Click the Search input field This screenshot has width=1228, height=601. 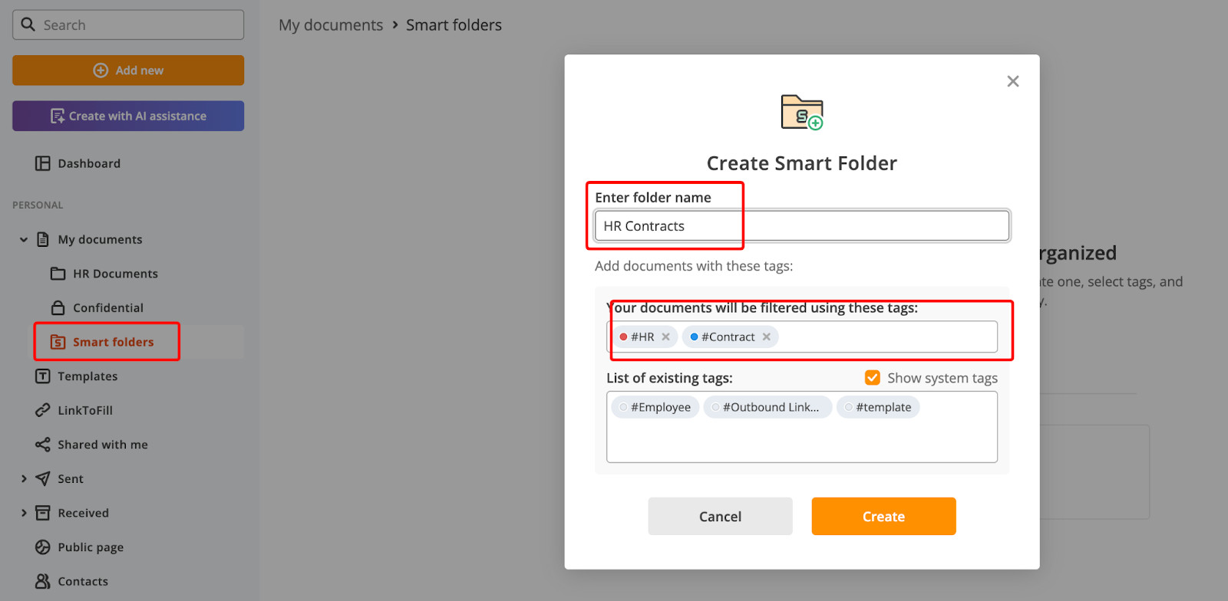[128, 25]
